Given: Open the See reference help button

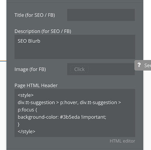Looking at the screenshot, I should [x=143, y=65].
